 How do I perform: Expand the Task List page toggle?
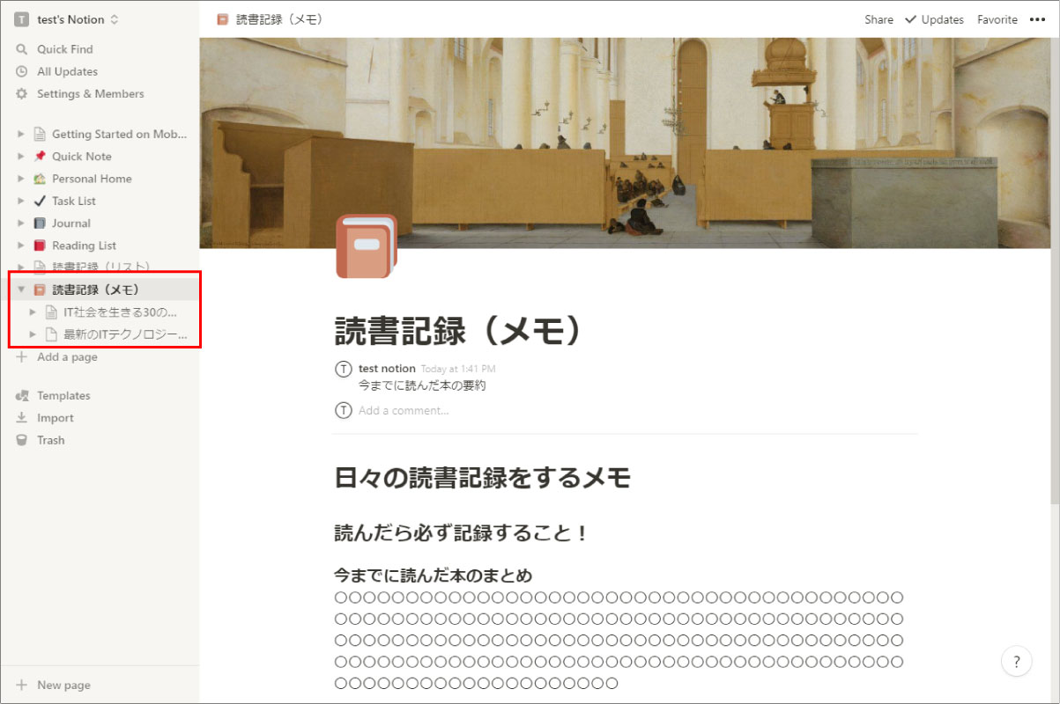(21, 202)
